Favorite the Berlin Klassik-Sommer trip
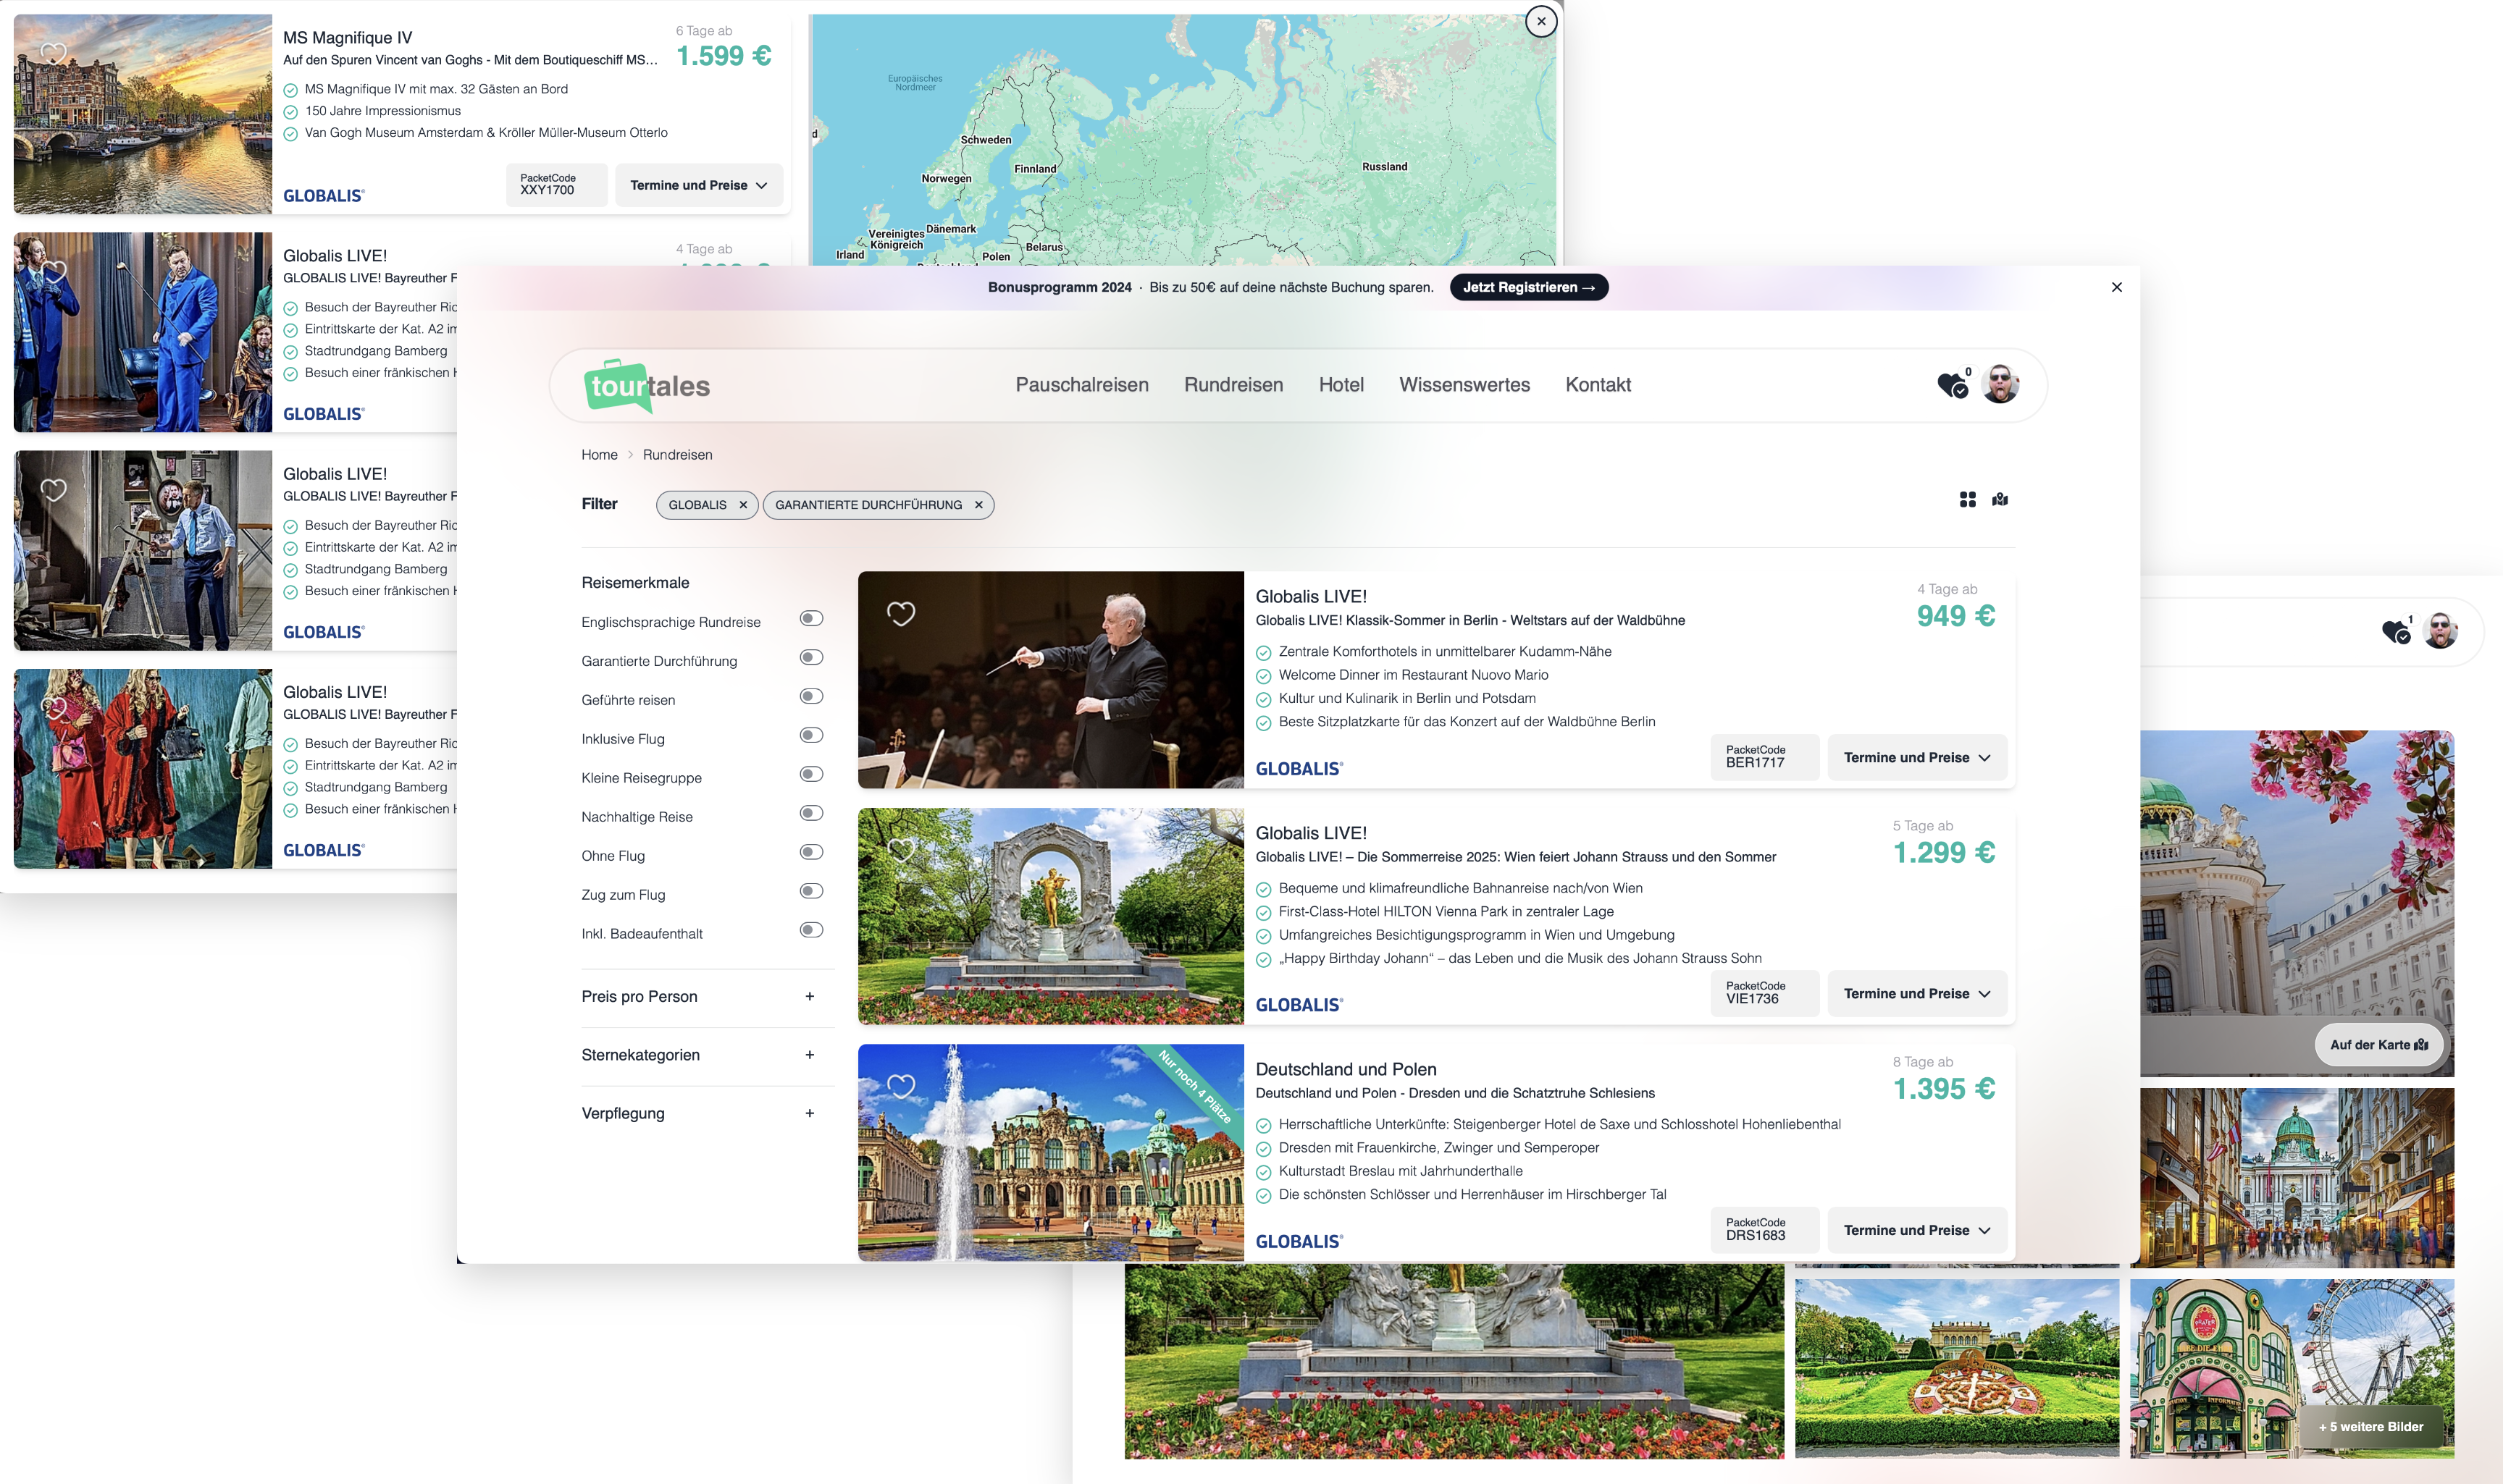2503x1484 pixels. [x=900, y=613]
